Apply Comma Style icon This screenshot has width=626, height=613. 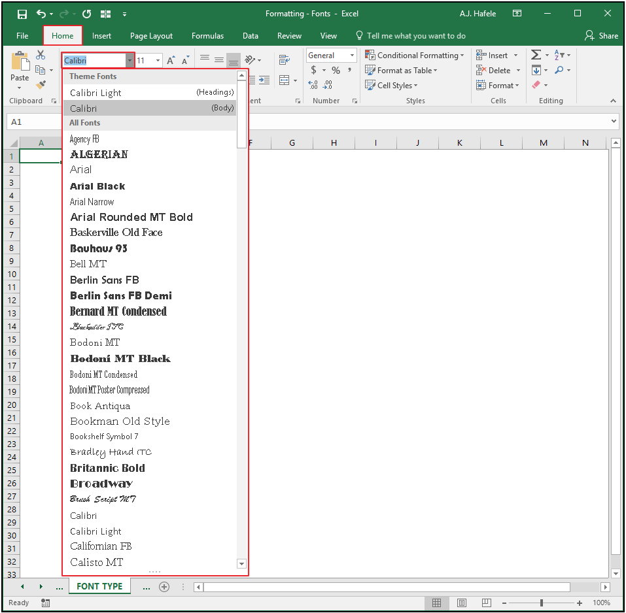350,70
